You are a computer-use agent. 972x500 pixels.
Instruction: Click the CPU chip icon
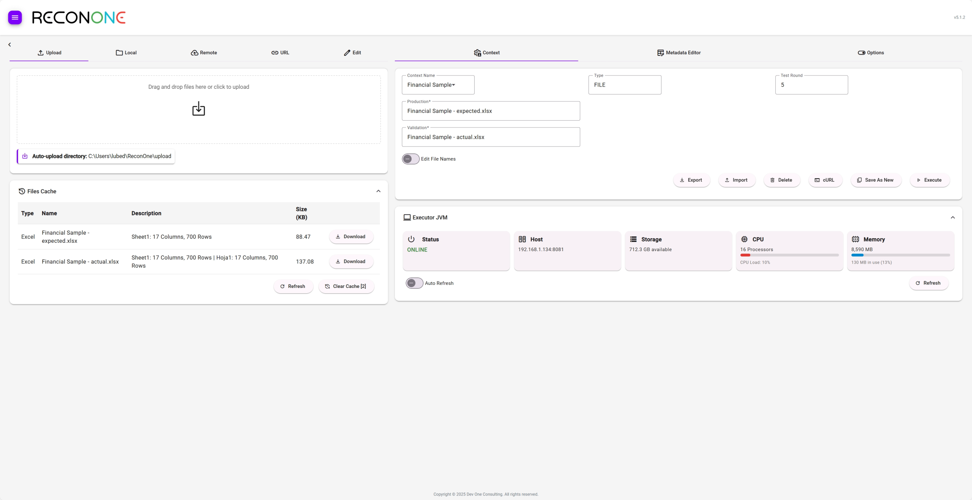coord(744,239)
